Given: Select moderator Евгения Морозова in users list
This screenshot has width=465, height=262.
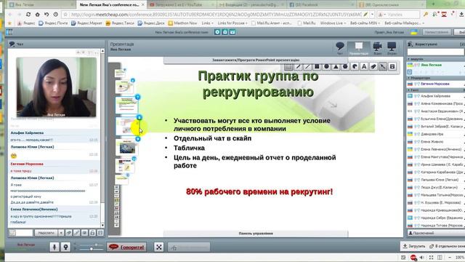Looking at the screenshot, I should 436,84.
